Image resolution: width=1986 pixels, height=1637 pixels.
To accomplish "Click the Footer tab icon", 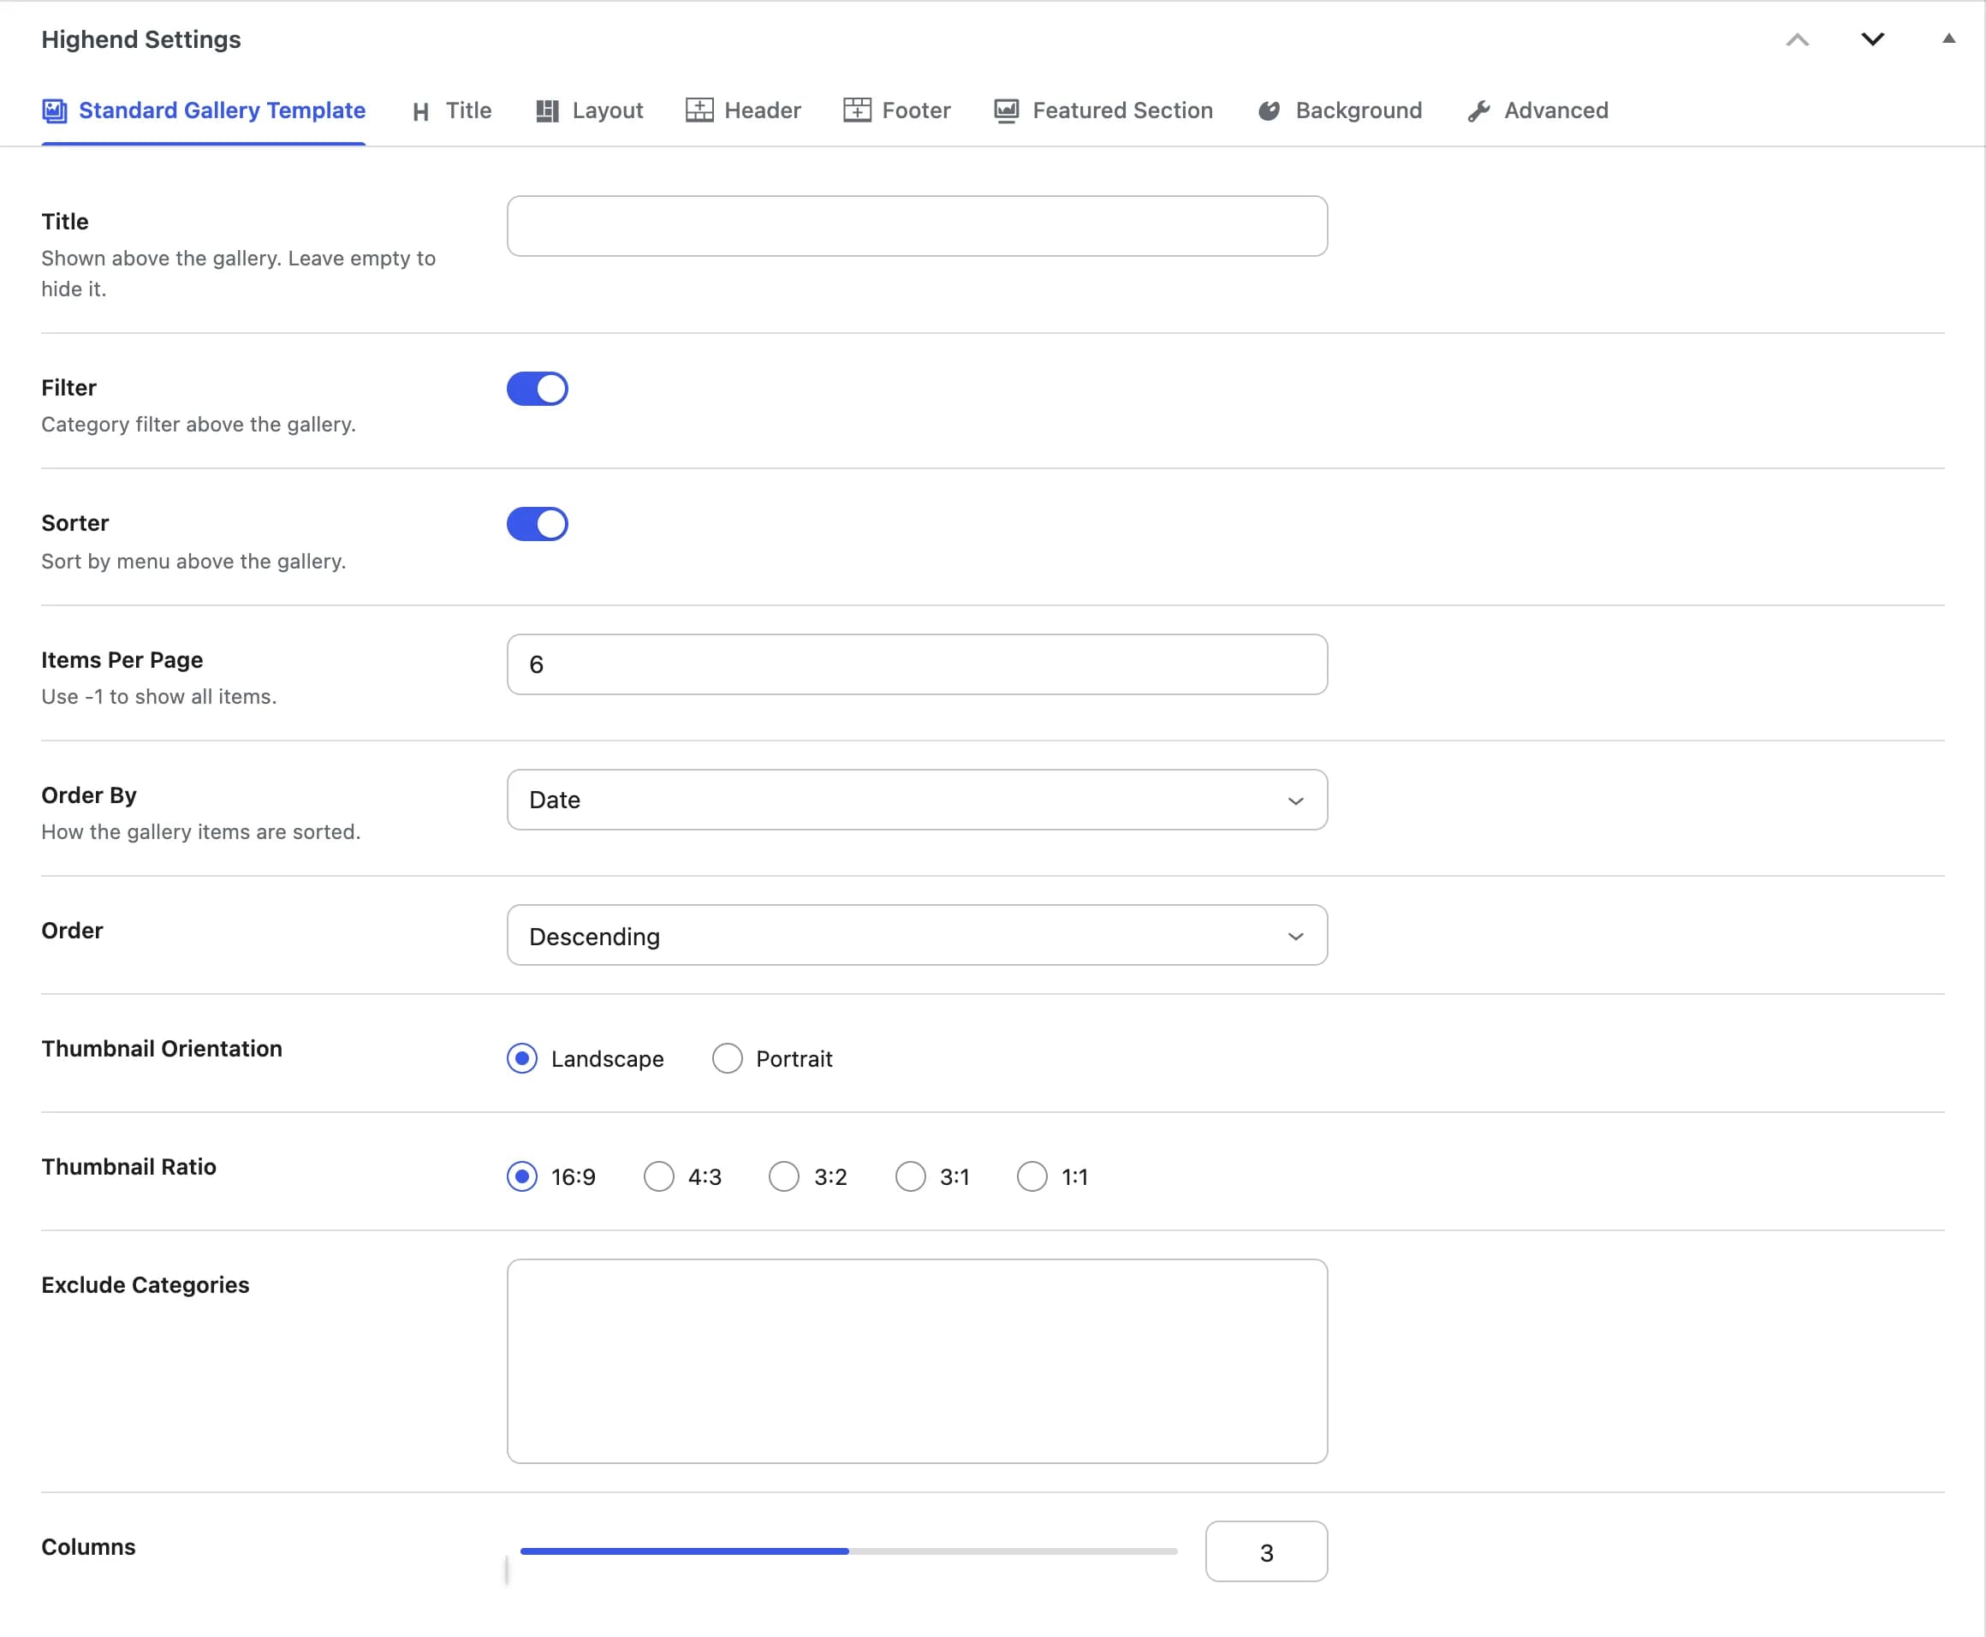I will (857, 110).
